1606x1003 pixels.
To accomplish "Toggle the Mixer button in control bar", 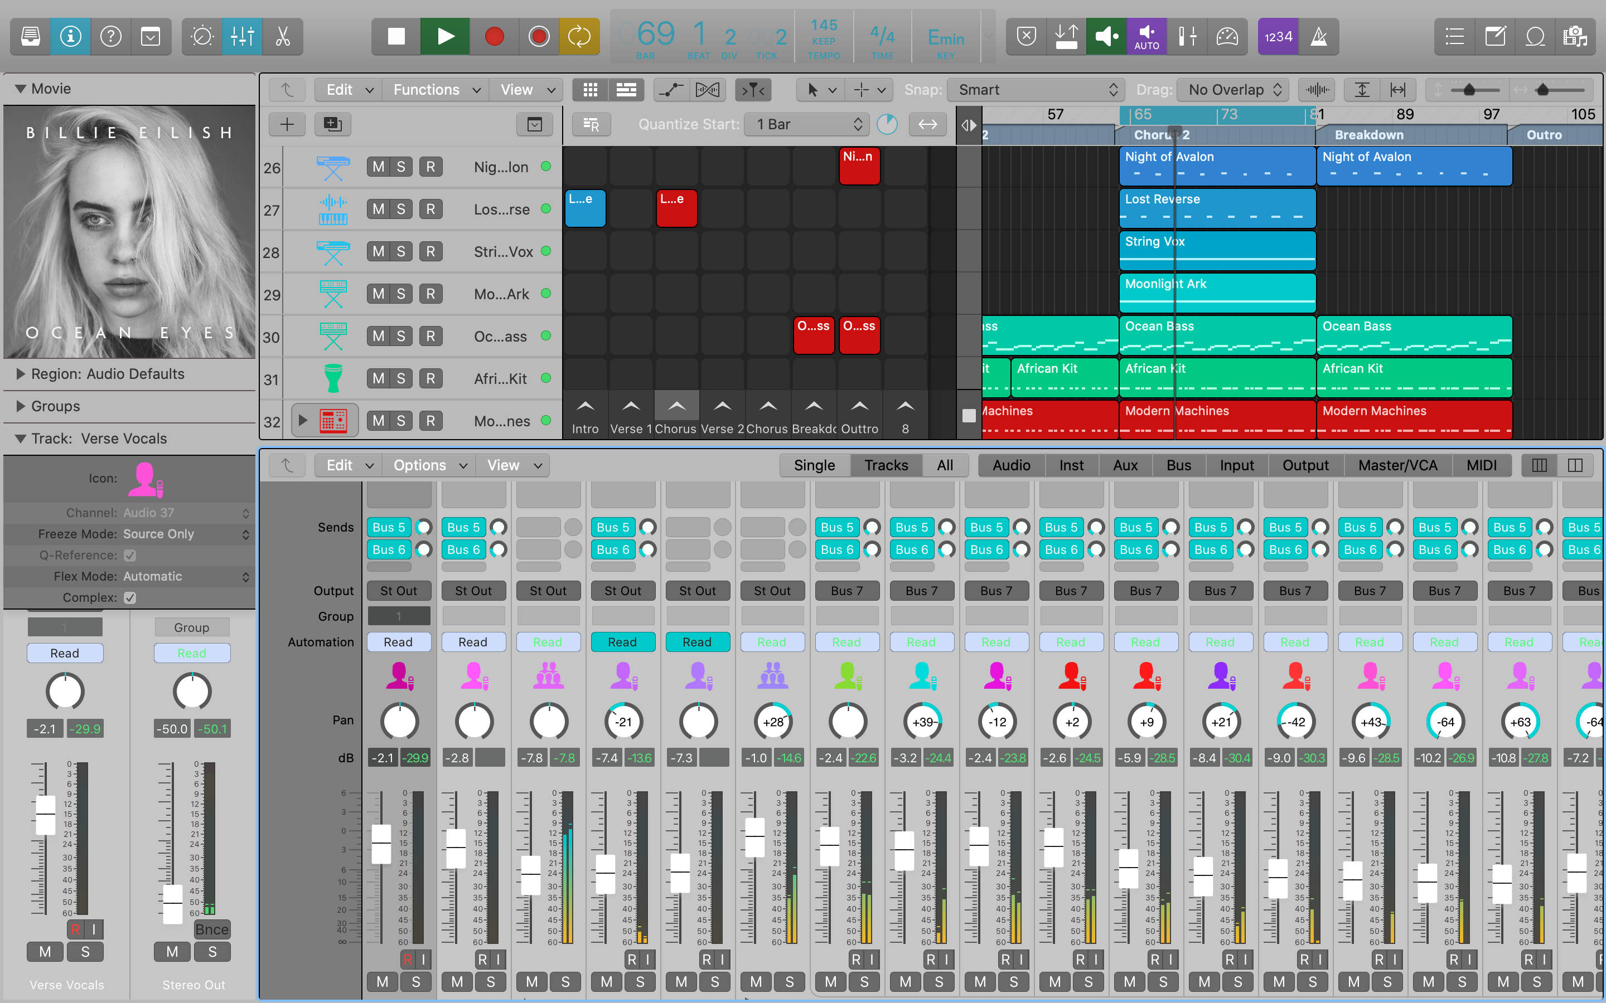I will [242, 36].
